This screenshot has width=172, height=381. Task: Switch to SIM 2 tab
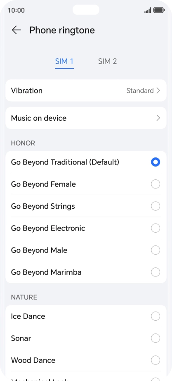(x=108, y=61)
